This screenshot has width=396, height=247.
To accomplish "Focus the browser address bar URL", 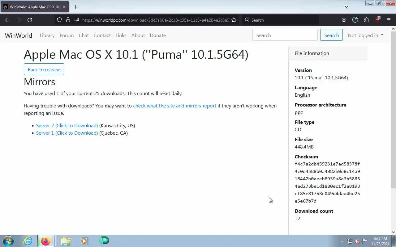I will coord(156,20).
